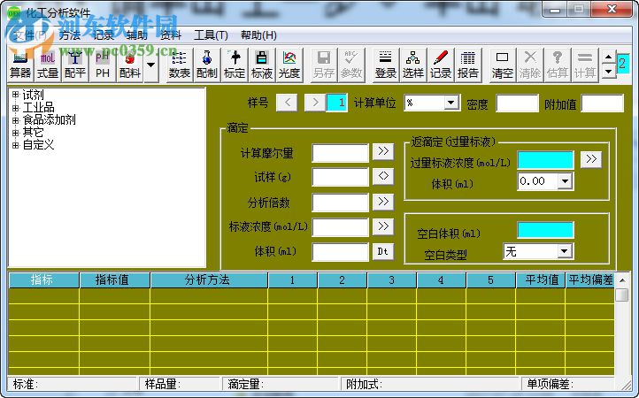
Task: Click the 清空 clear-all toolbar button
Action: point(502,65)
